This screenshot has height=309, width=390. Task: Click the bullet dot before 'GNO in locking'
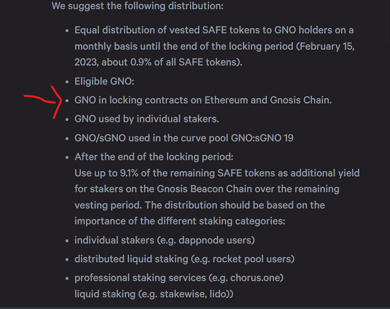coord(67,101)
